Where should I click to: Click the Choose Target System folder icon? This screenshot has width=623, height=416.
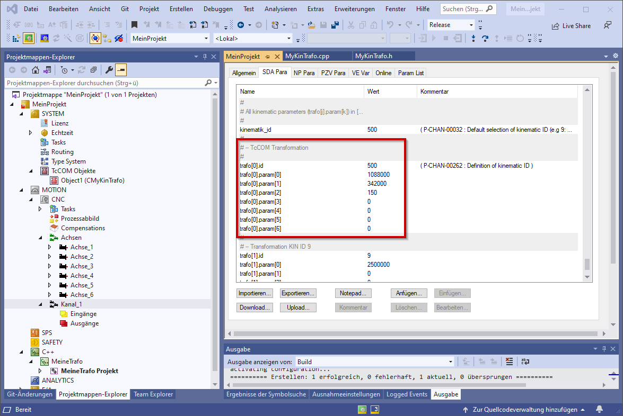click(x=107, y=39)
